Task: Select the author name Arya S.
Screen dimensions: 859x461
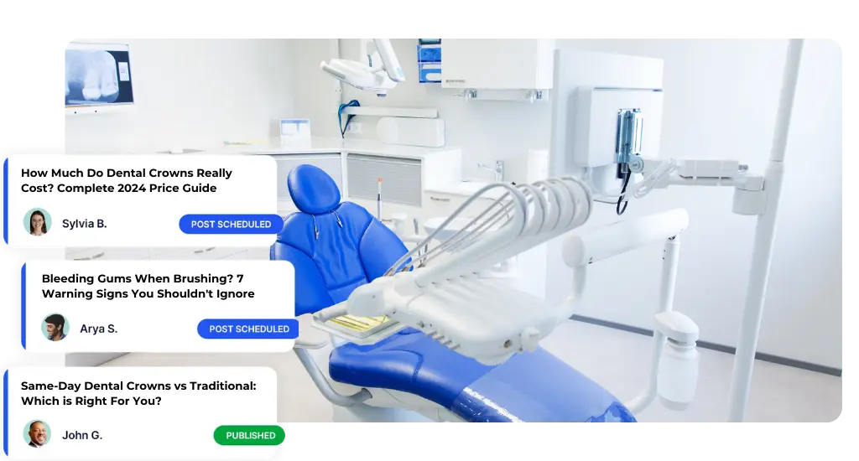Action: [x=98, y=329]
